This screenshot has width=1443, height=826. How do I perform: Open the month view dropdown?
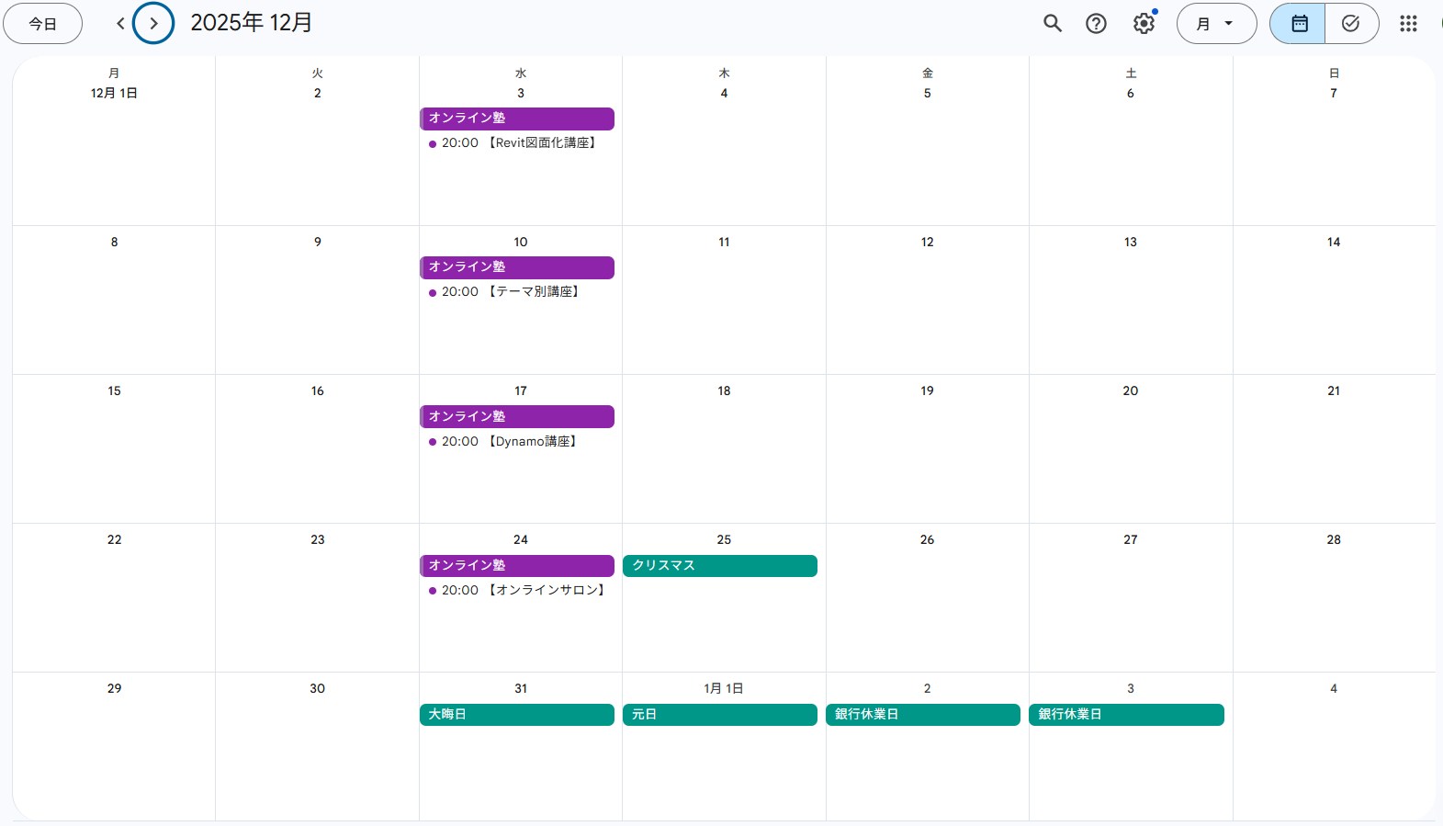pos(1216,24)
